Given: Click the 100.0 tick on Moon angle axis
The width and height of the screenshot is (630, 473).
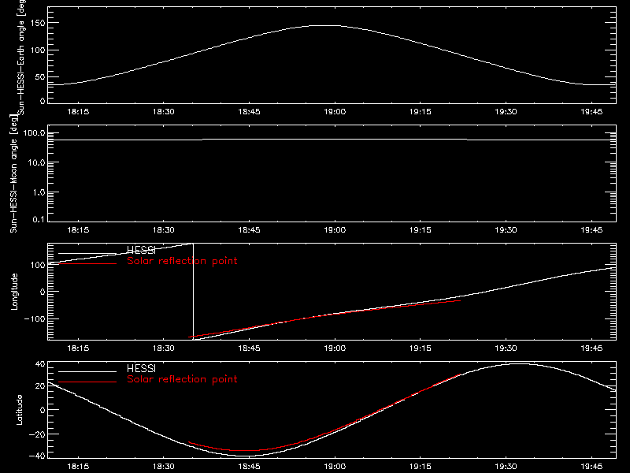Looking at the screenshot, I should click(34, 133).
